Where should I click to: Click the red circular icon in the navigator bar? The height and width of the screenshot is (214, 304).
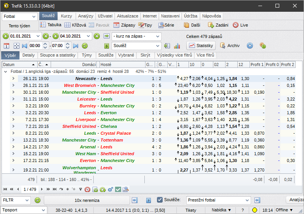point(88,189)
